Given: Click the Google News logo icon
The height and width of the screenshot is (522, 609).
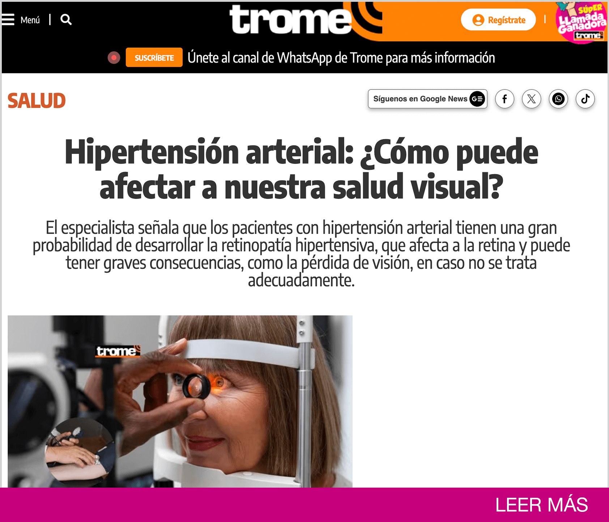Looking at the screenshot, I should [x=477, y=99].
